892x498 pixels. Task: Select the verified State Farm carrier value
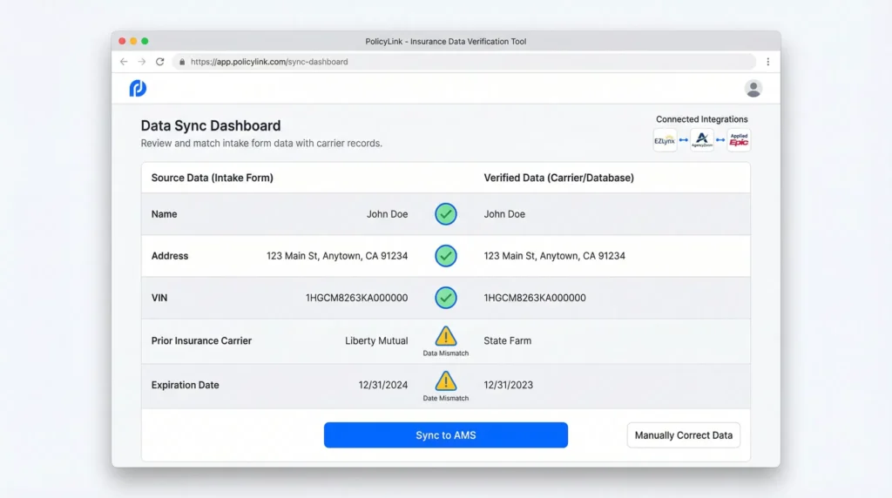tap(507, 341)
